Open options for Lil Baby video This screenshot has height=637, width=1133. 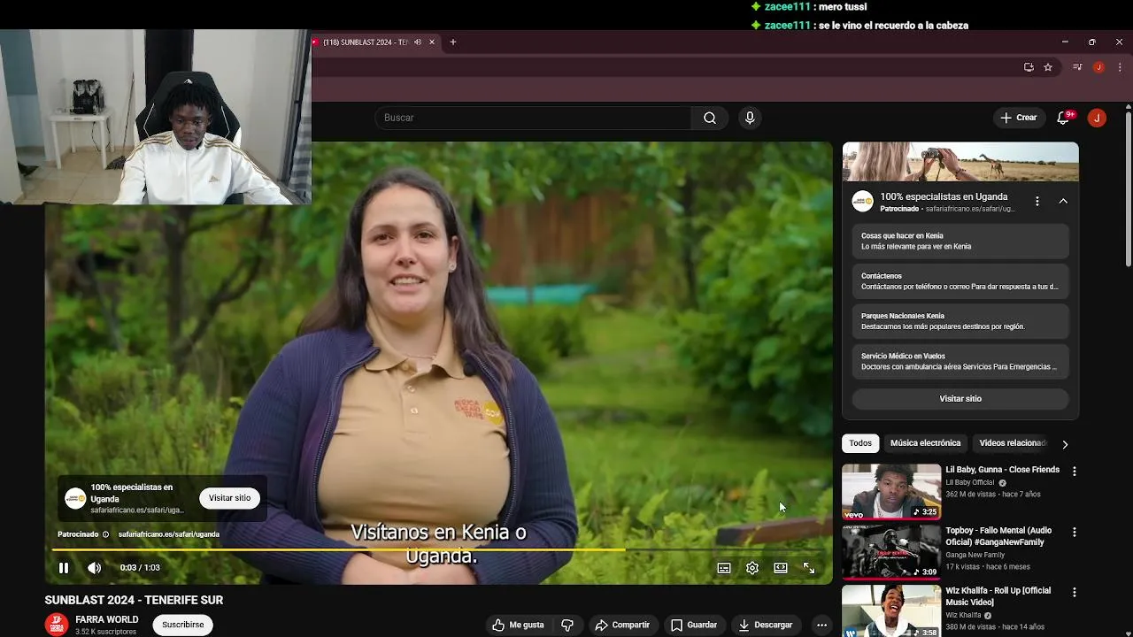pyautogui.click(x=1075, y=472)
